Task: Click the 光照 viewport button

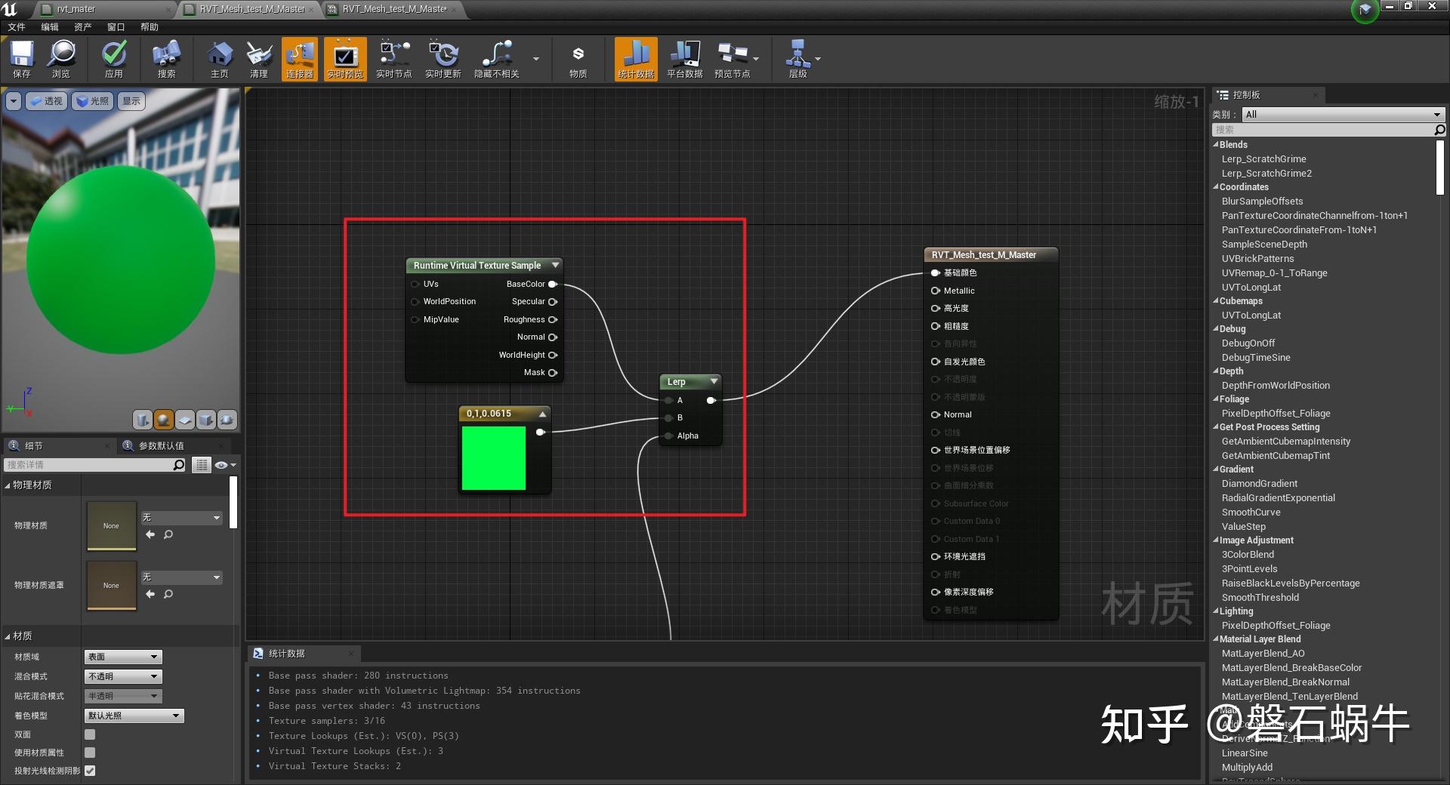Action: (94, 100)
